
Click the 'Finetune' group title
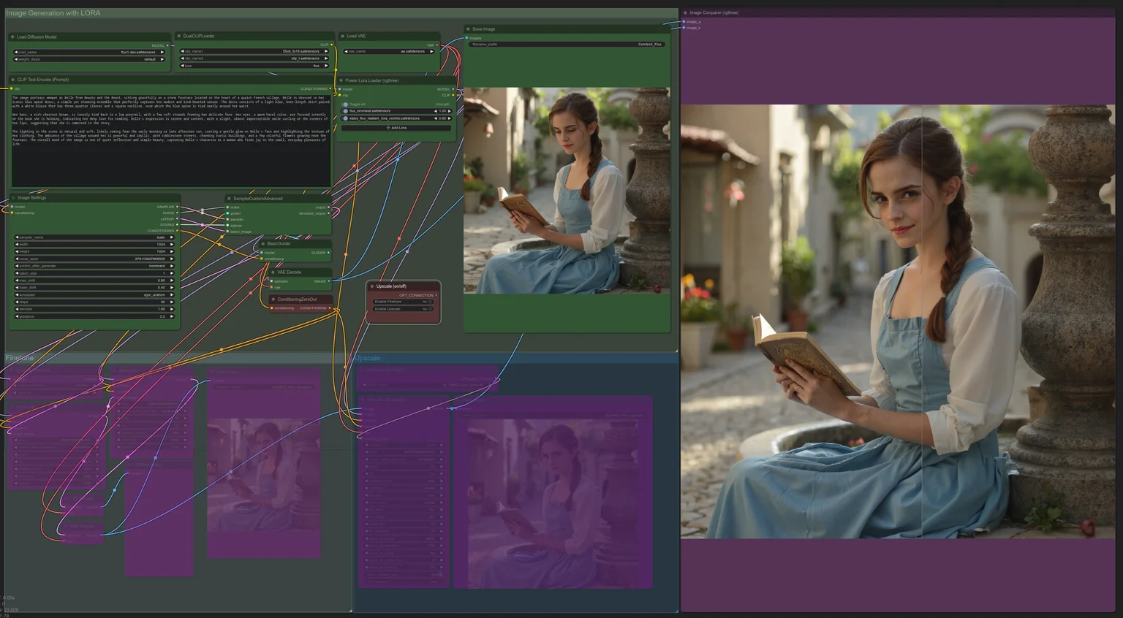coord(20,358)
